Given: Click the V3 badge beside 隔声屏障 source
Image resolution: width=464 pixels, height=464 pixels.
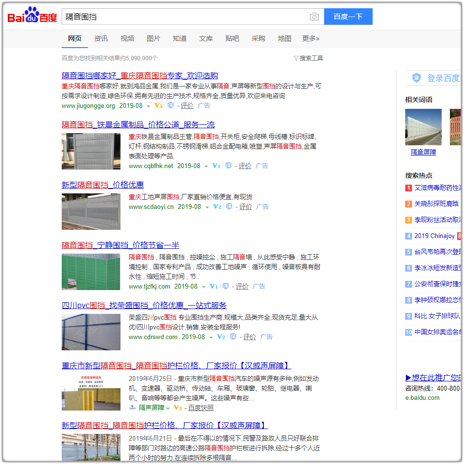Looking at the screenshot, I should point(178,408).
